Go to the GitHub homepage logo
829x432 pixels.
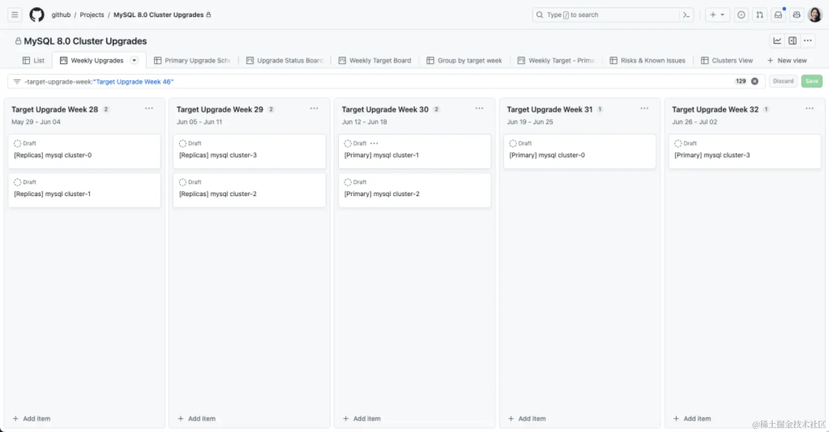(x=37, y=15)
